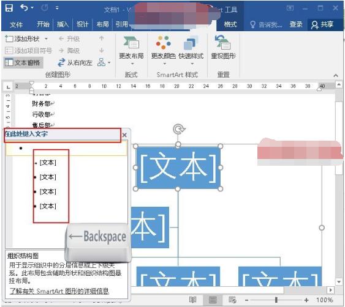Click the move down arrow icon
The width and height of the screenshot is (345, 307).
tap(102, 50)
